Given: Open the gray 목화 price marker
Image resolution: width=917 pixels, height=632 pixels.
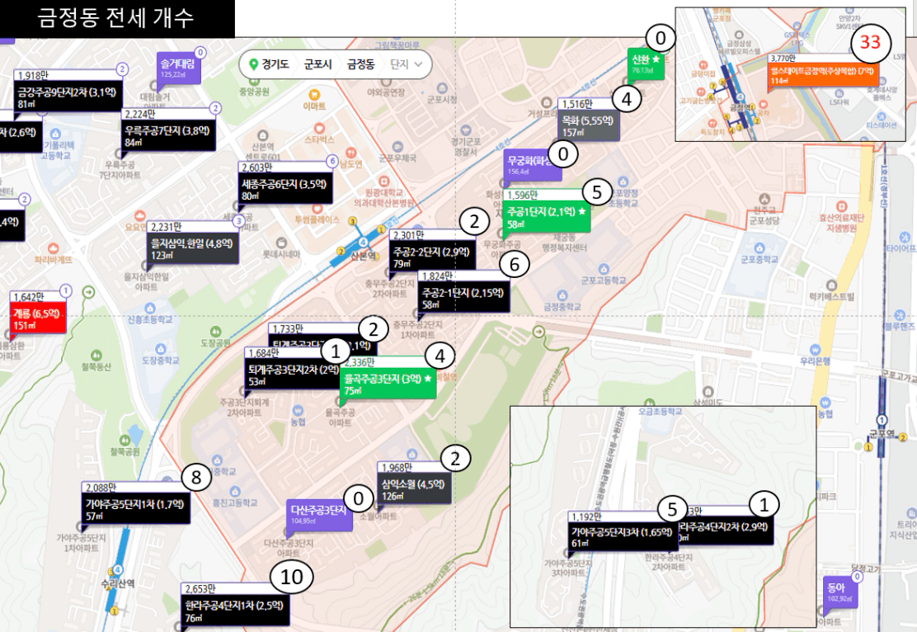Looking at the screenshot, I should (588, 120).
